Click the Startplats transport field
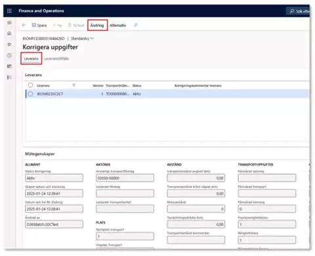Image resolution: width=315 pixels, height=256 pixels. pos(125,236)
